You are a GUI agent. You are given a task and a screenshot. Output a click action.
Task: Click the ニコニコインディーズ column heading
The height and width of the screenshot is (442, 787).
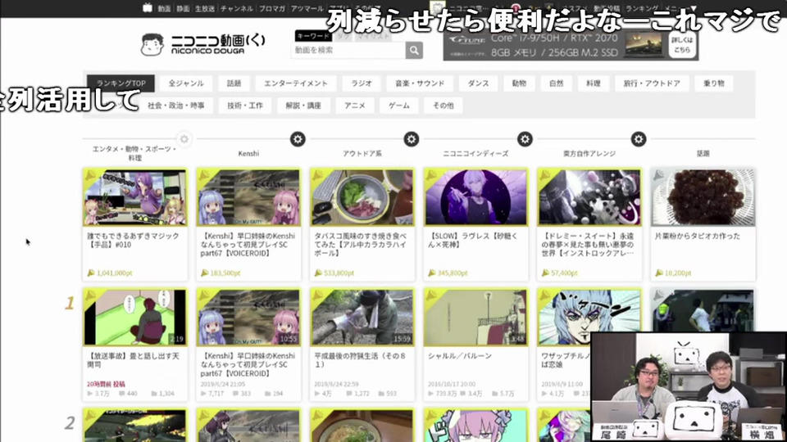pos(475,153)
